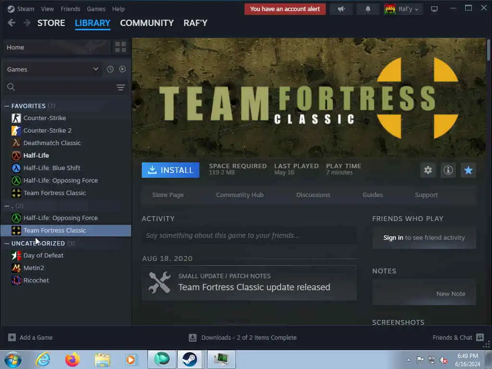492x369 pixels.
Task: Collapse the unnamed category with two games
Action: tap(7, 206)
